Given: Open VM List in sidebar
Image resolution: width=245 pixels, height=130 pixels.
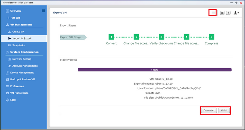Looking at the screenshot, I should tap(16, 18).
